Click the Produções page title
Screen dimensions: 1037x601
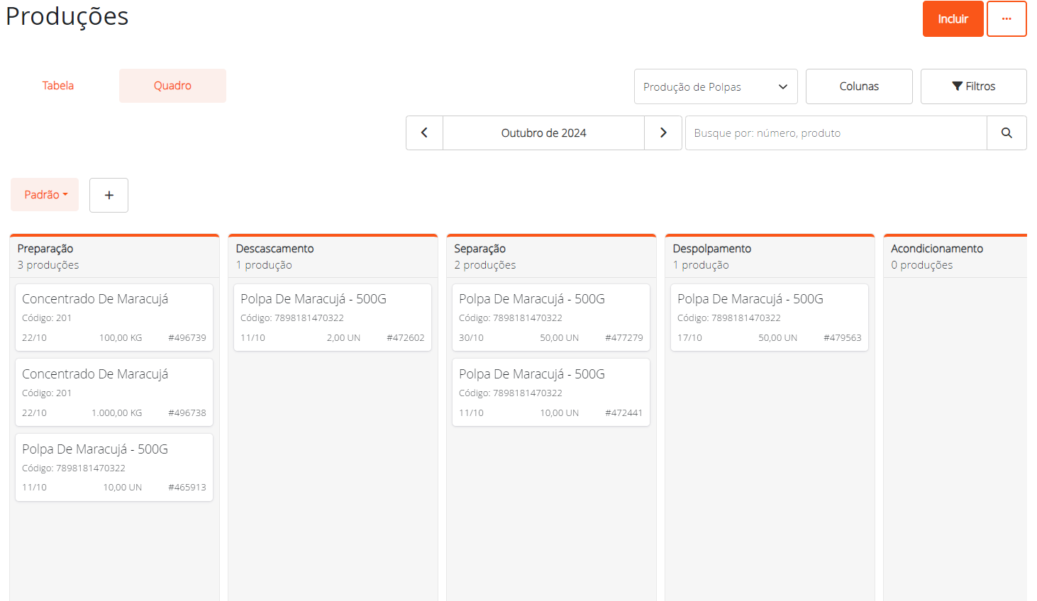pos(67,16)
